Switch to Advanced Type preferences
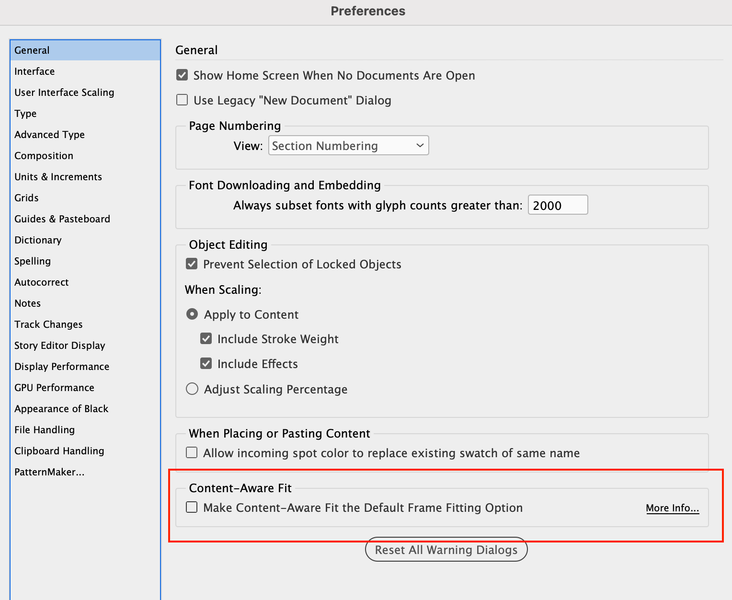732x600 pixels. pos(85,135)
